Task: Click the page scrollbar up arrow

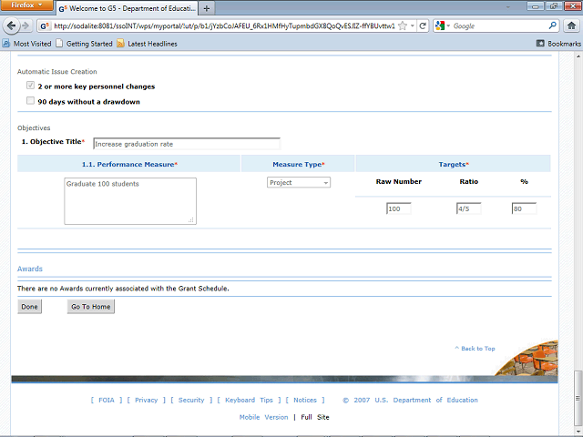Action: pyautogui.click(x=578, y=56)
